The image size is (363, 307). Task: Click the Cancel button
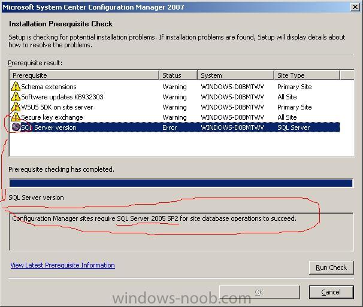[331, 292]
